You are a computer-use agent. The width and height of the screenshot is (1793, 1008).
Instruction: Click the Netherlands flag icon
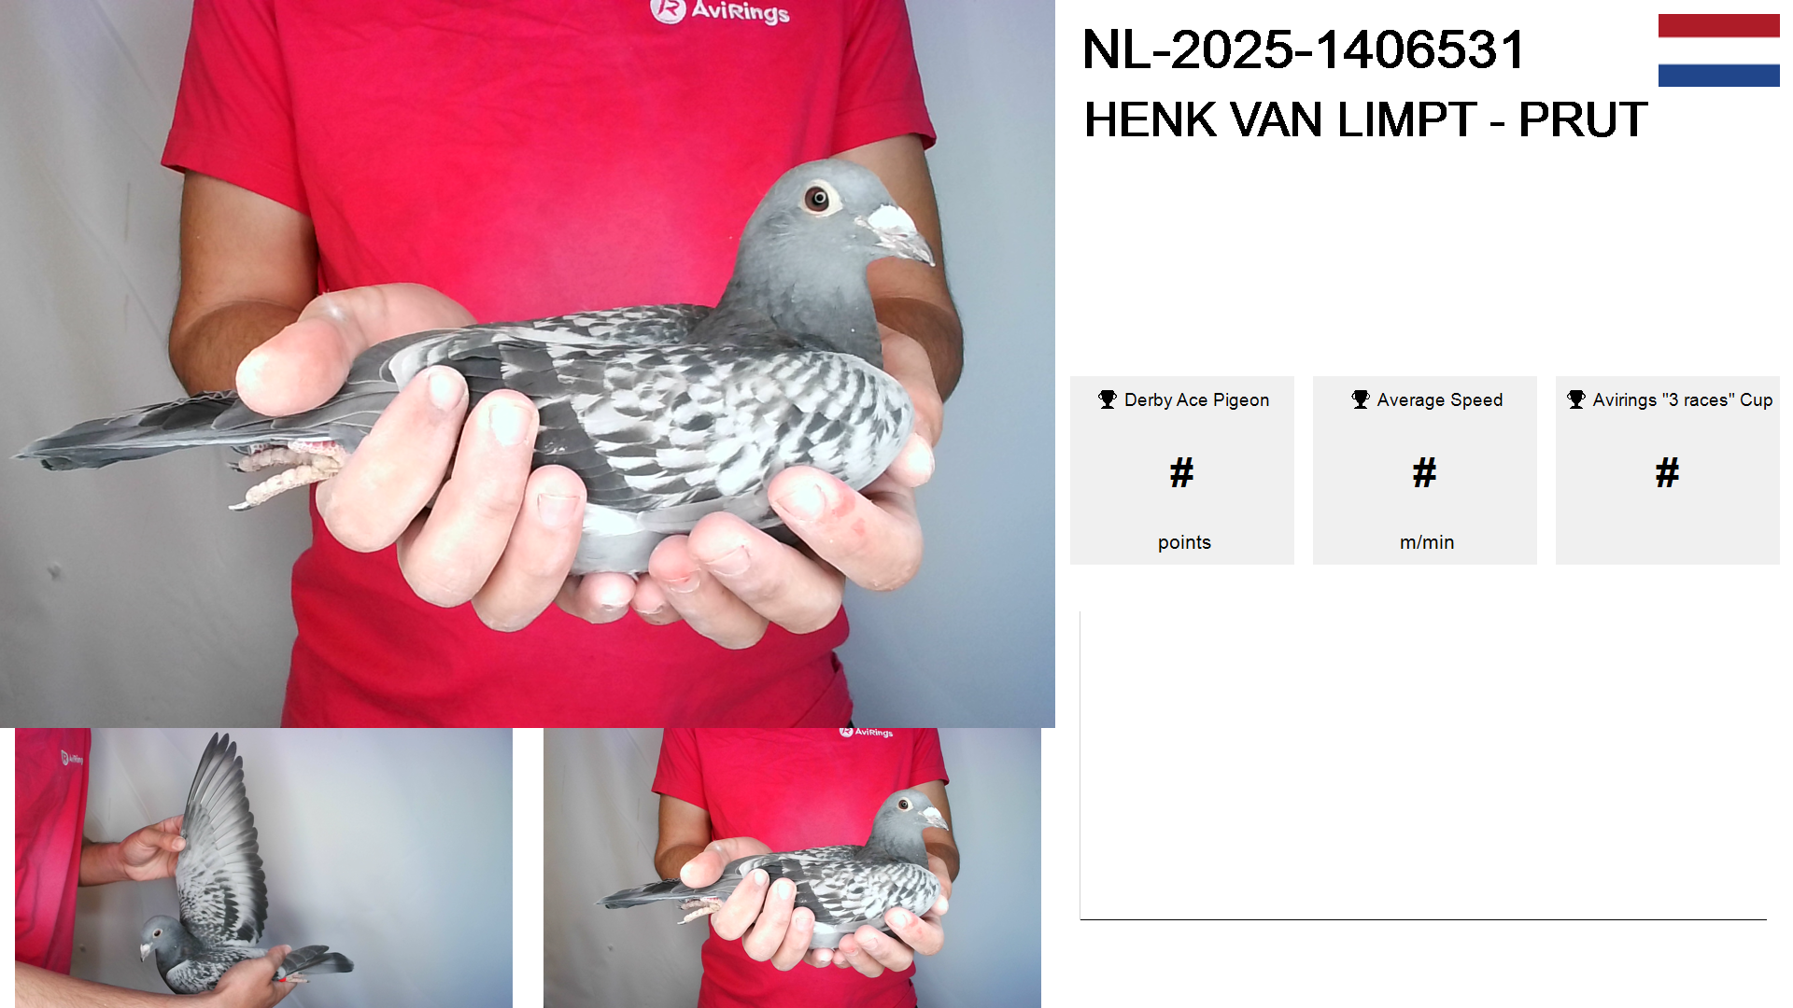point(1718,50)
